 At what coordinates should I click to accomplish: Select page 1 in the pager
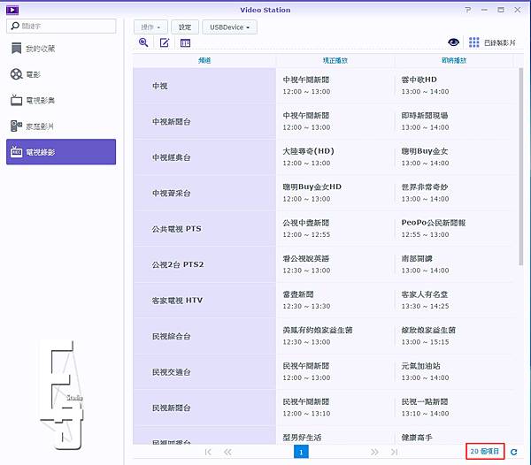pyautogui.click(x=301, y=452)
